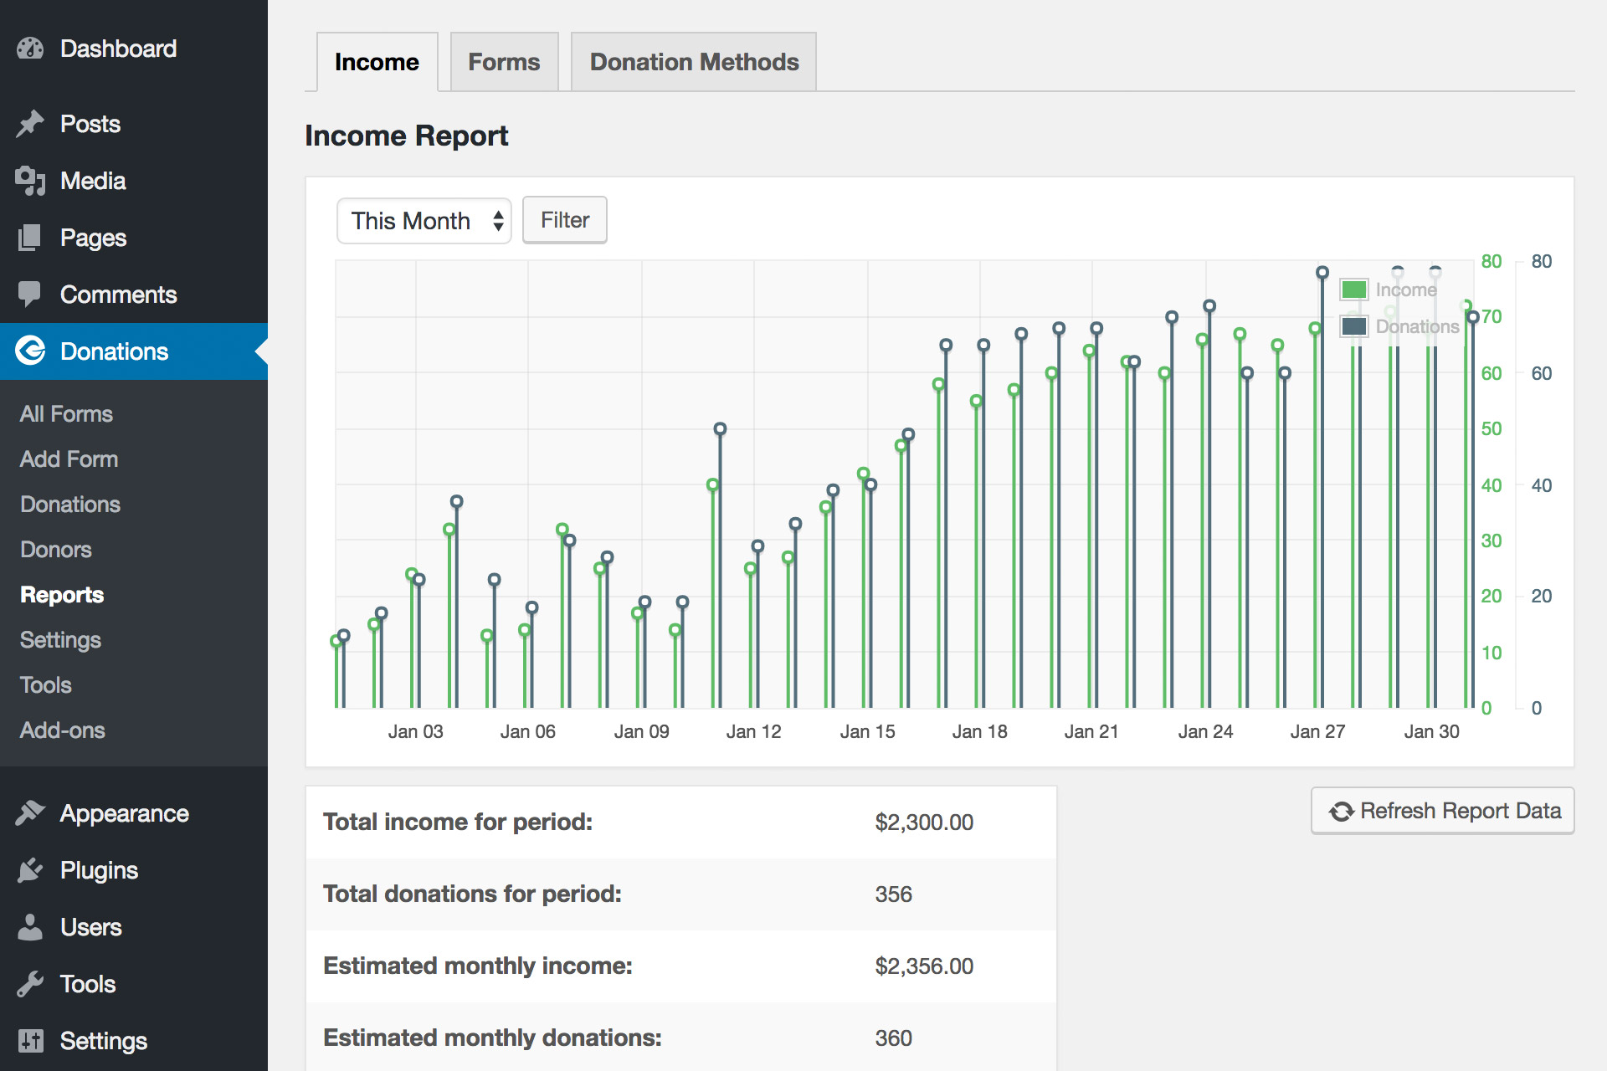
Task: Switch to the Donation Methods tab
Action: [x=694, y=62]
